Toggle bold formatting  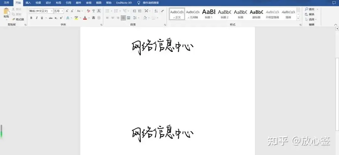(31, 18)
